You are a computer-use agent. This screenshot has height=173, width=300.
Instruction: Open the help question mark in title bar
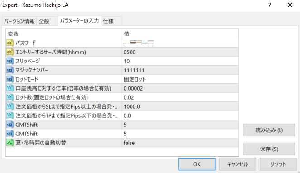pyautogui.click(x=270, y=5)
